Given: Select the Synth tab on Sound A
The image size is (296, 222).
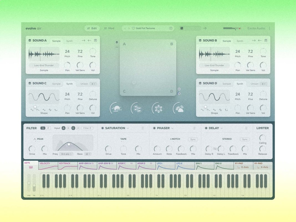Looking at the screenshot, I should point(69,41).
